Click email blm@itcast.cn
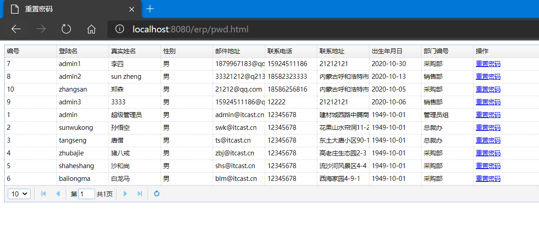 coord(236,179)
